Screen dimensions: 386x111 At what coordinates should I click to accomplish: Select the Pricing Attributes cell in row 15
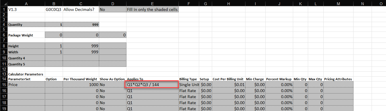coord(338,85)
